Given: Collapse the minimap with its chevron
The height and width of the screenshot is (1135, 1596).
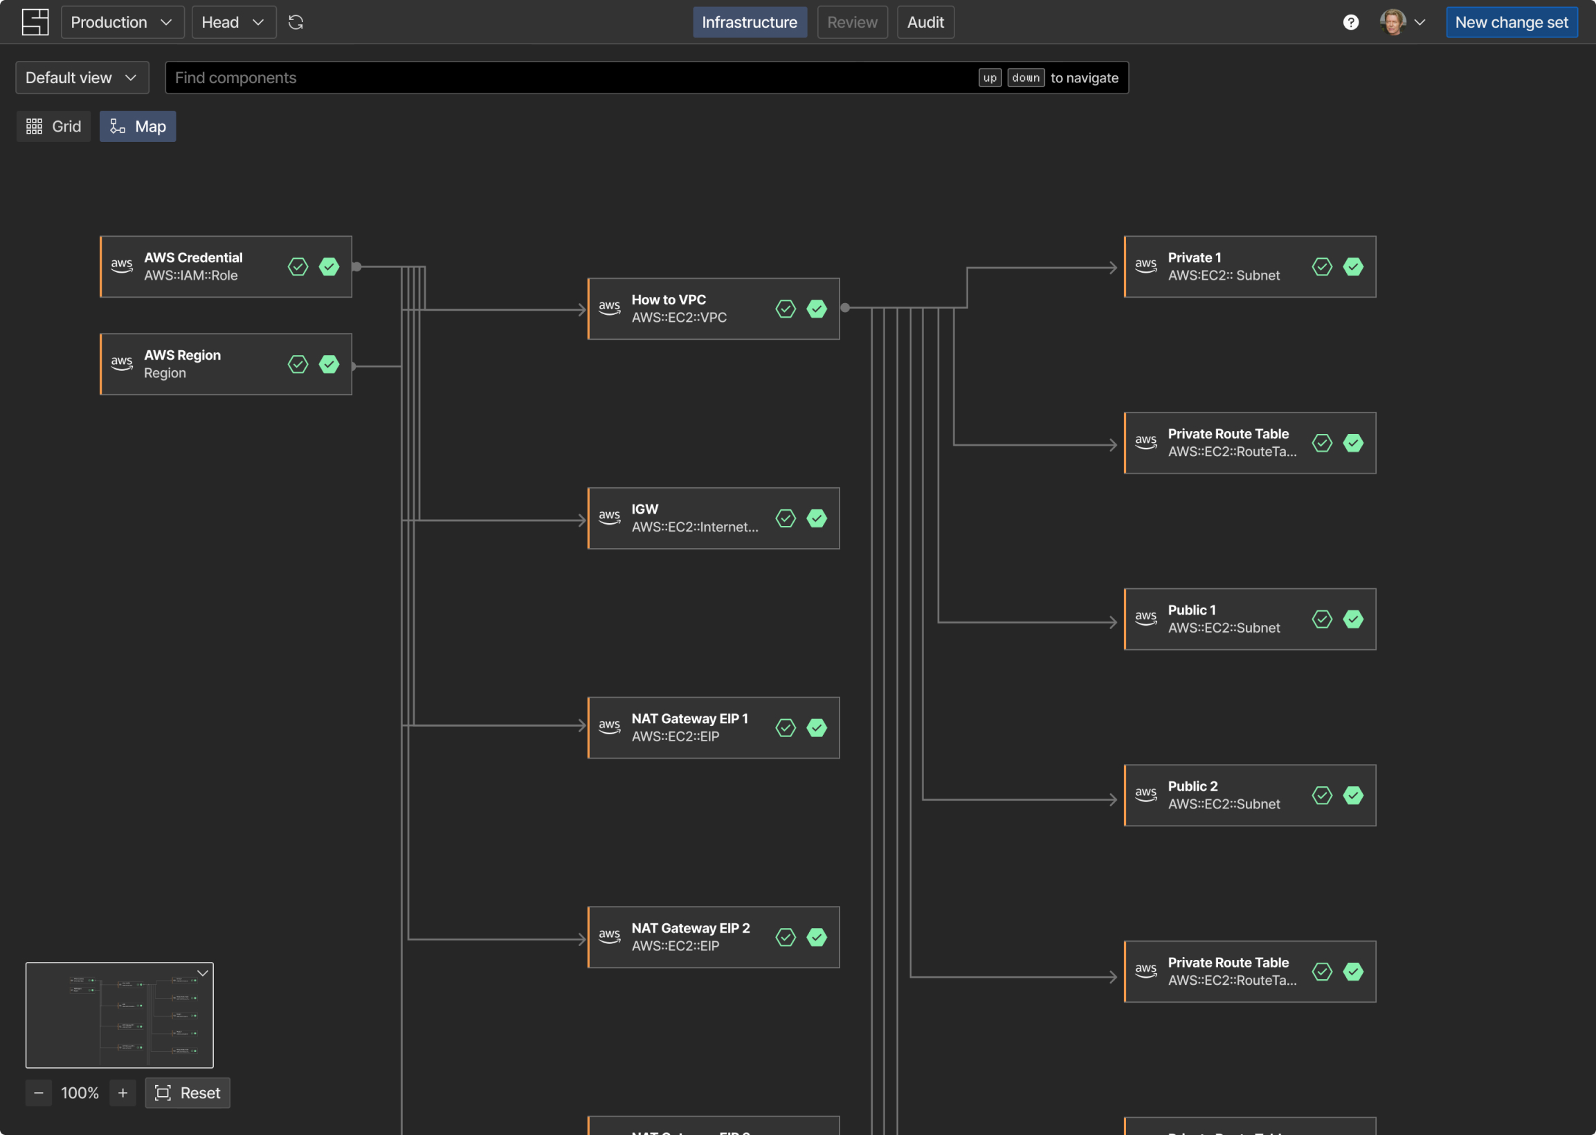Looking at the screenshot, I should click(x=203, y=973).
